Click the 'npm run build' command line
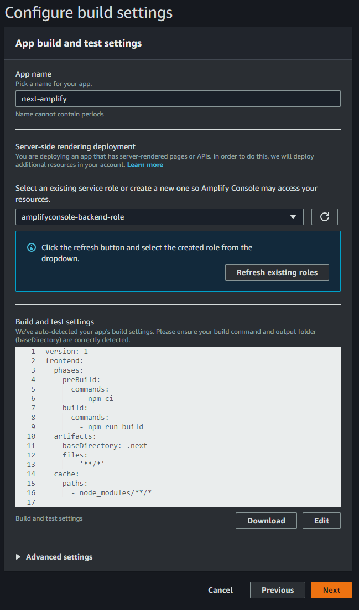This screenshot has height=610, width=359. pyautogui.click(x=111, y=427)
